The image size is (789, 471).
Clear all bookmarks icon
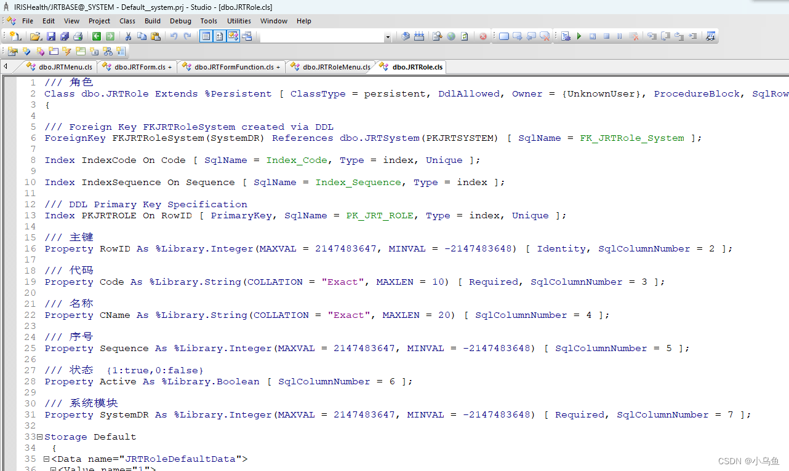click(x=545, y=36)
